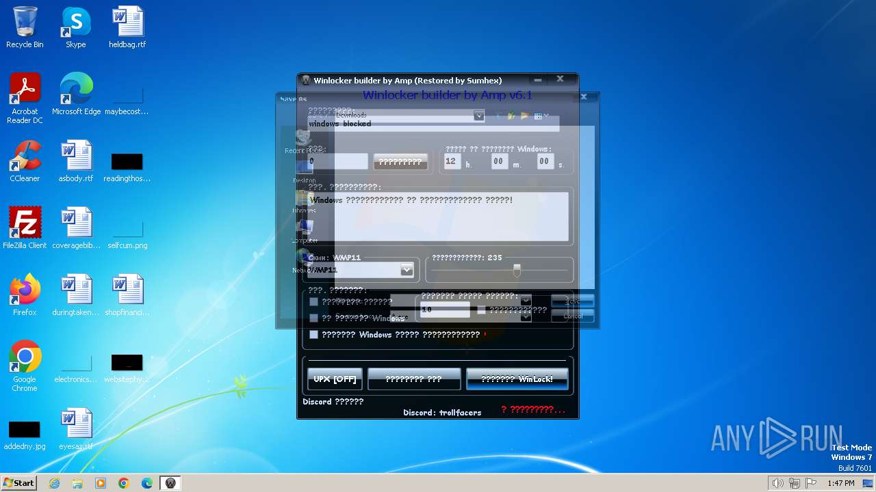Expand the Downloads location dropdown in Save As
876x492 pixels.
479,116
